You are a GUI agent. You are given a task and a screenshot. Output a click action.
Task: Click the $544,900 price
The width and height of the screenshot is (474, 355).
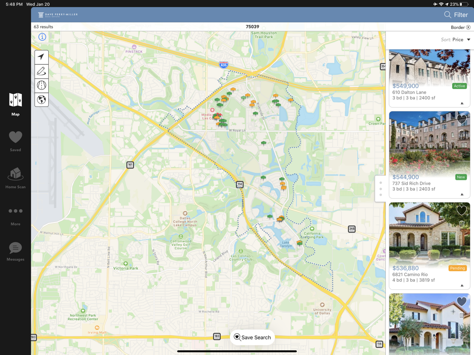point(405,177)
